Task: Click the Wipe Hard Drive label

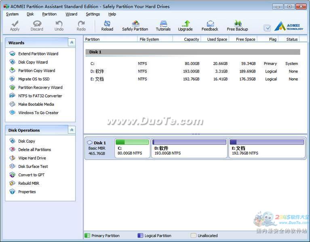Action: coord(32,158)
